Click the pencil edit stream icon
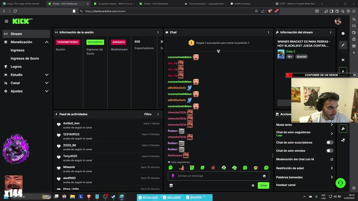 tap(343, 45)
